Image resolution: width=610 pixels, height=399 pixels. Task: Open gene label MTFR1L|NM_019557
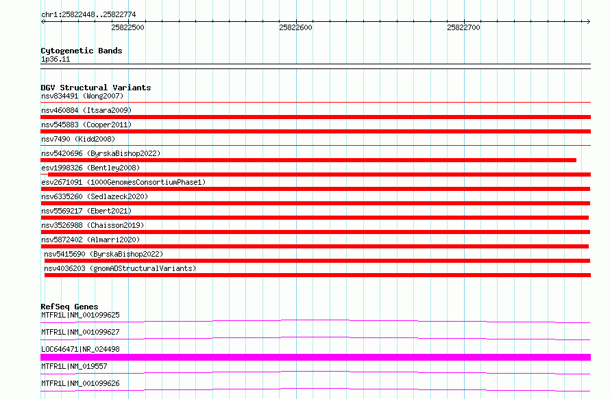tap(74, 366)
